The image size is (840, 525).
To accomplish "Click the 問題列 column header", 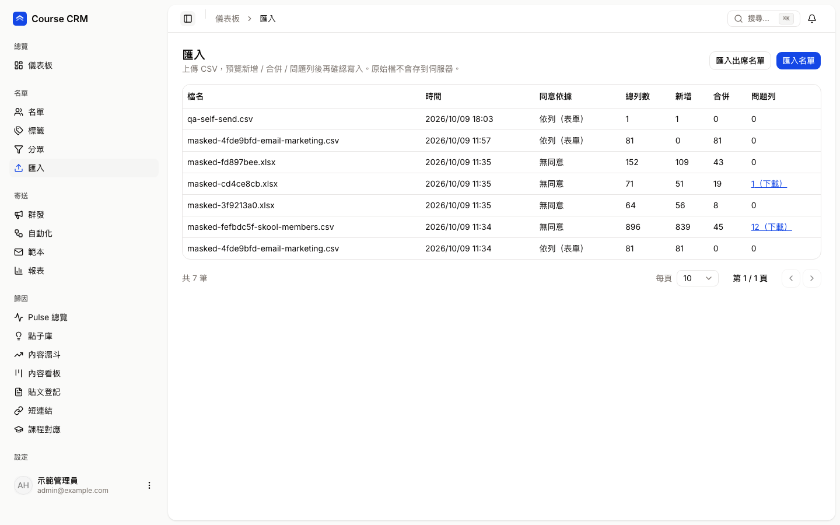I will 763,96.
